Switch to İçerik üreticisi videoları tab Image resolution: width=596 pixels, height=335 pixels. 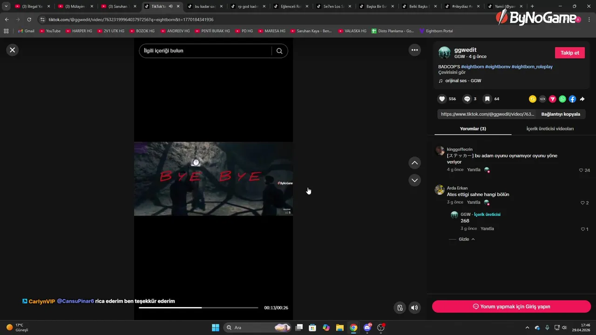(550, 128)
